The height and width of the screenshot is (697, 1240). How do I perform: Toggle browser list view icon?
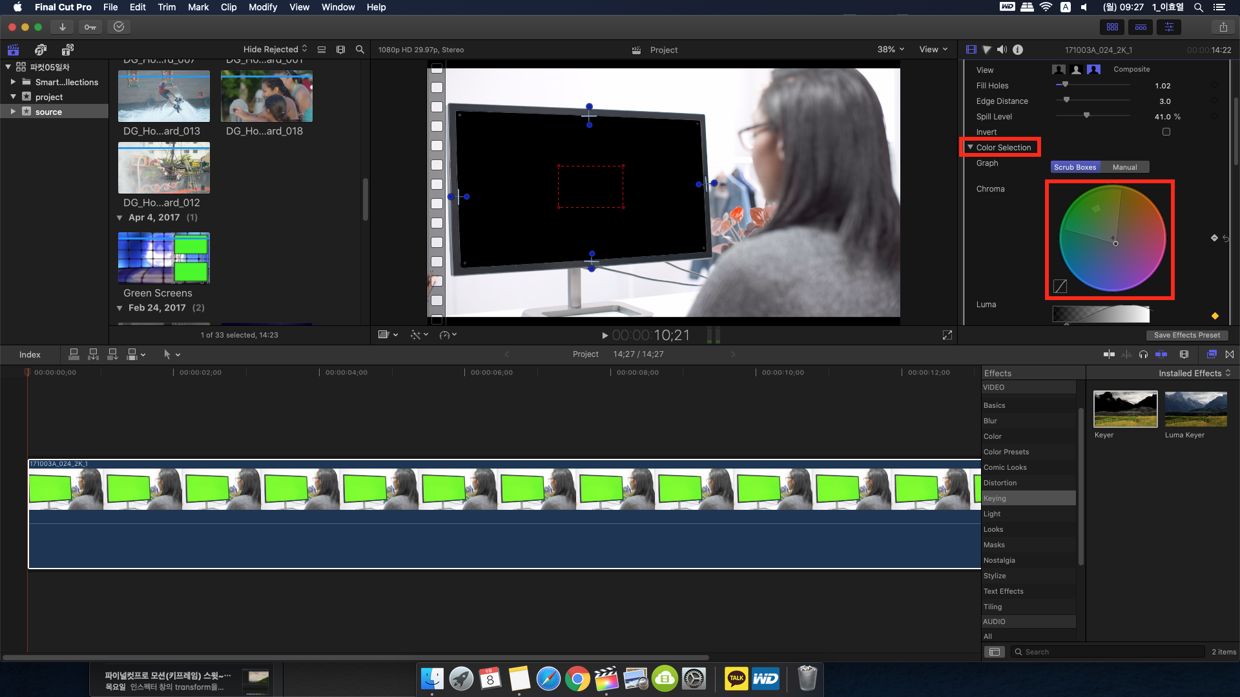pyautogui.click(x=322, y=50)
